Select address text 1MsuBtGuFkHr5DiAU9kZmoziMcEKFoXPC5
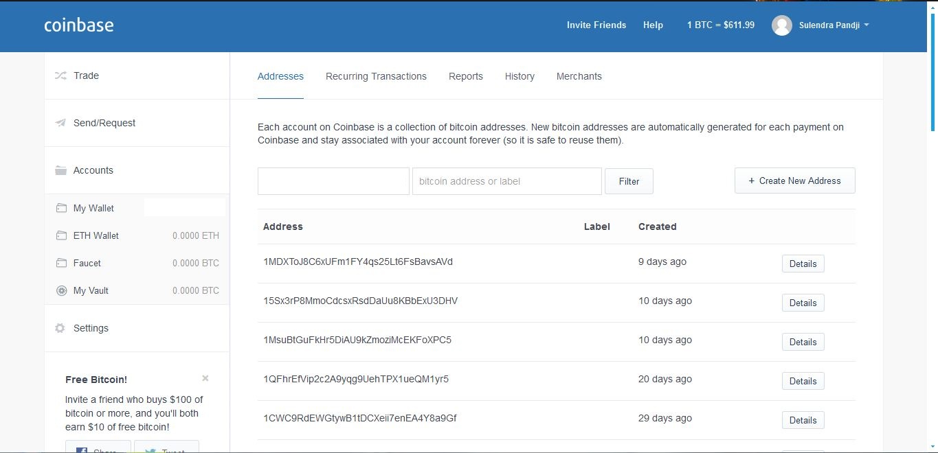 point(357,340)
